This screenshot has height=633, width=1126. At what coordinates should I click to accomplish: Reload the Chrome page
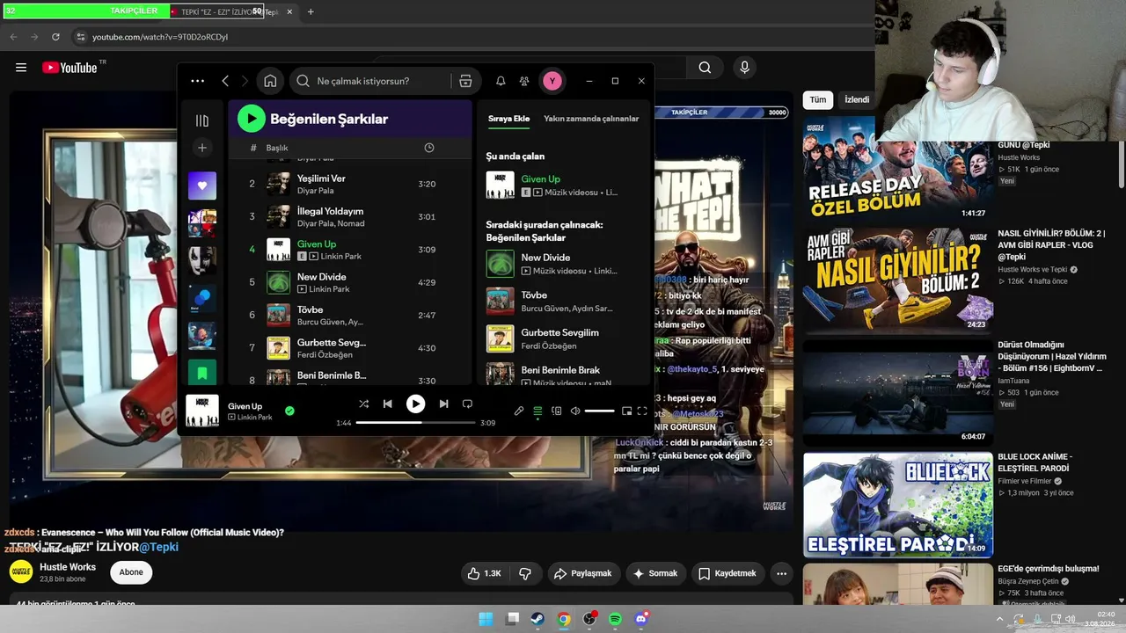pos(55,37)
